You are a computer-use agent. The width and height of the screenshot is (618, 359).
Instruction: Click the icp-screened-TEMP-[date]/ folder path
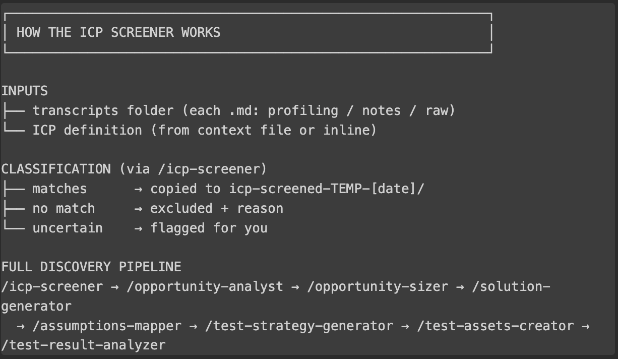point(327,189)
